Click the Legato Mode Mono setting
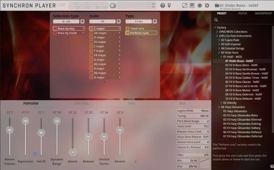This screenshot has width=274, height=170. click(x=193, y=110)
